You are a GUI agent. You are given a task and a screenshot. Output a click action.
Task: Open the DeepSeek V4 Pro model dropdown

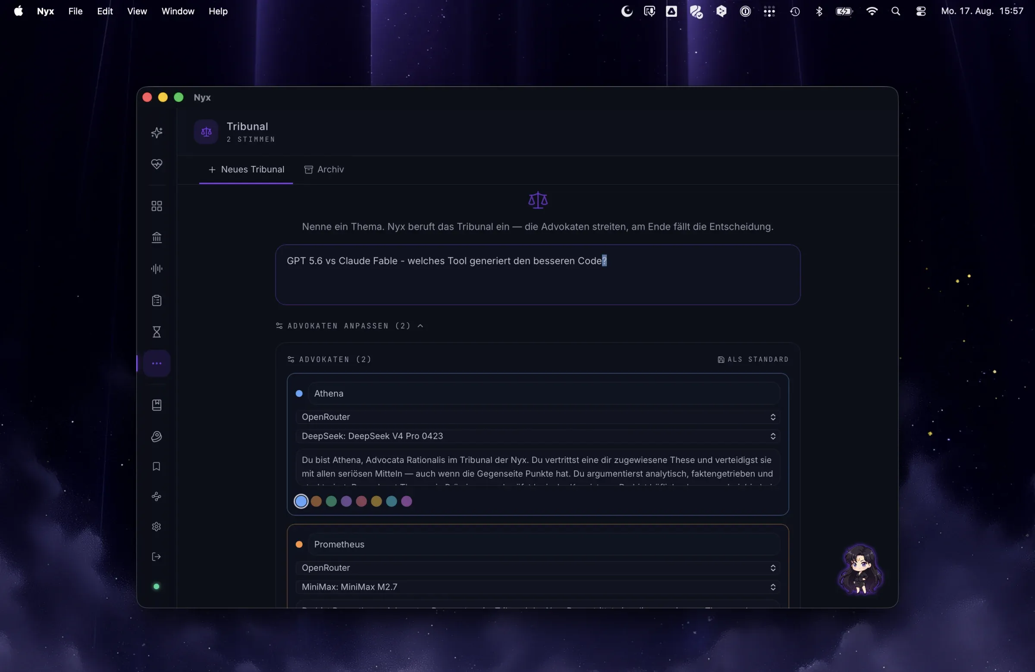coord(537,436)
